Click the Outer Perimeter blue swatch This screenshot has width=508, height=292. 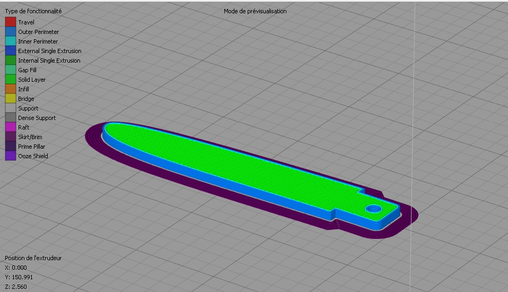point(11,31)
